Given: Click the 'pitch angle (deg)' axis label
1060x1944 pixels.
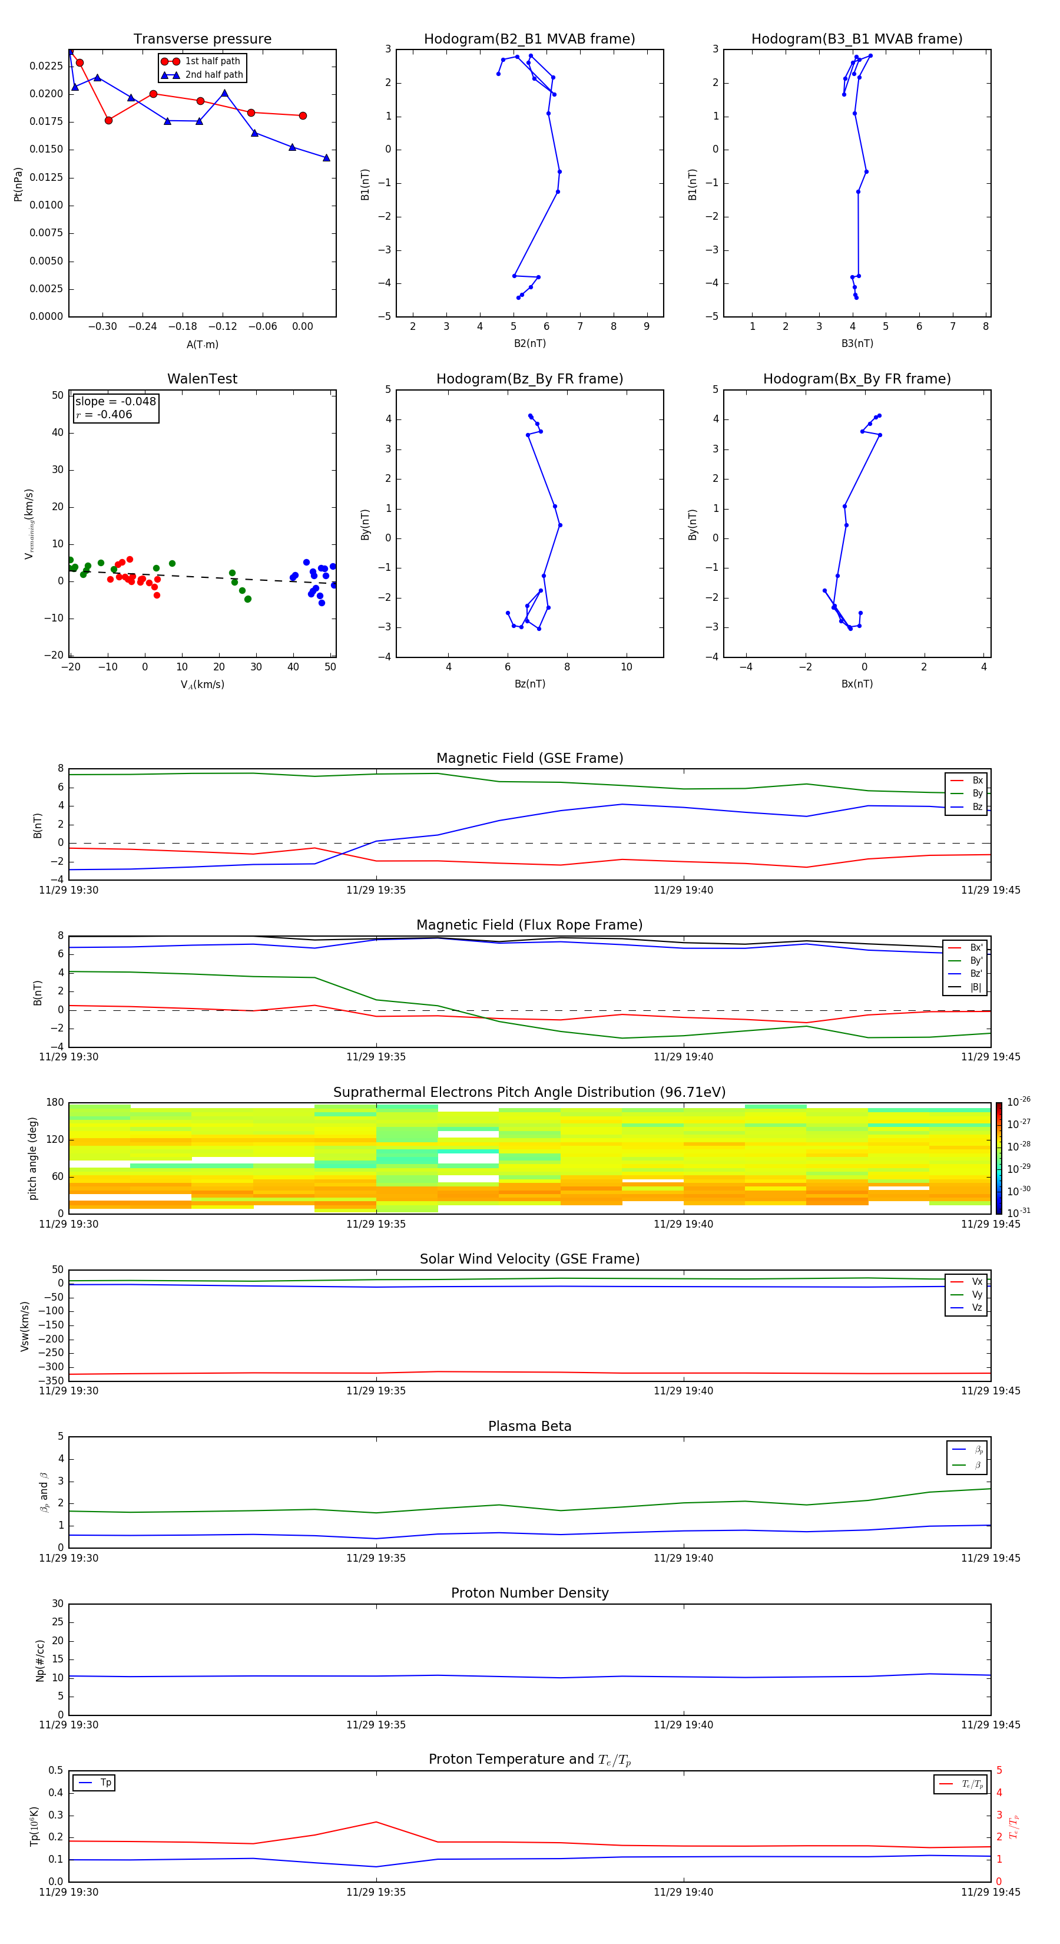Looking at the screenshot, I should pyautogui.click(x=32, y=1158).
